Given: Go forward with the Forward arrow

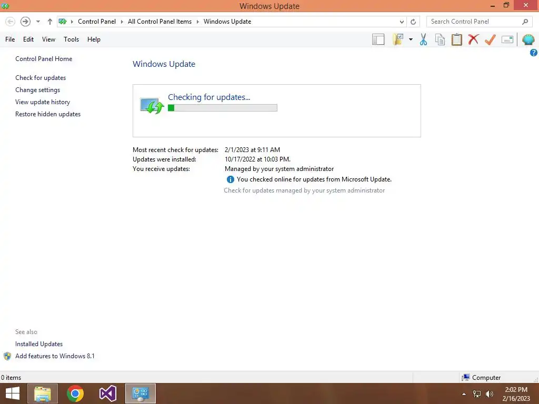Looking at the screenshot, I should point(25,22).
